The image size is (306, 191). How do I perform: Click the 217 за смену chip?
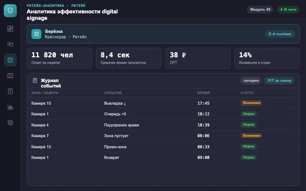[x=279, y=81]
